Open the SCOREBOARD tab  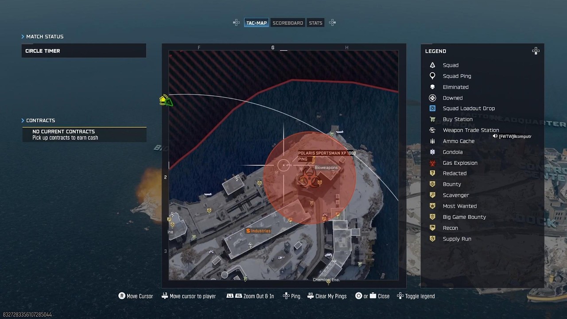coord(288,23)
